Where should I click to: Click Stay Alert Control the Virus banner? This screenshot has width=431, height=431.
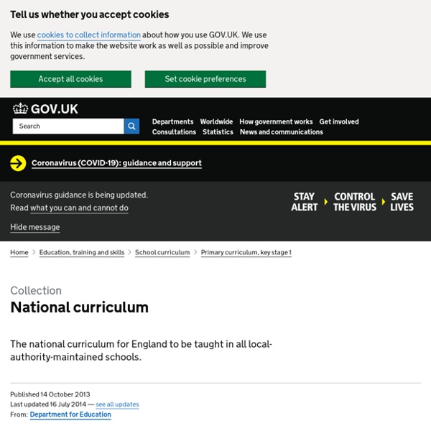tap(353, 202)
